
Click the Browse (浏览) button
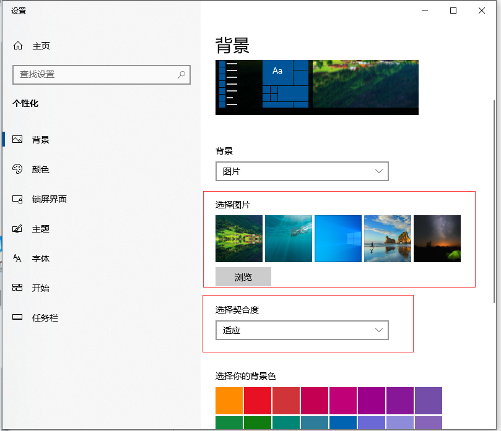(x=243, y=277)
